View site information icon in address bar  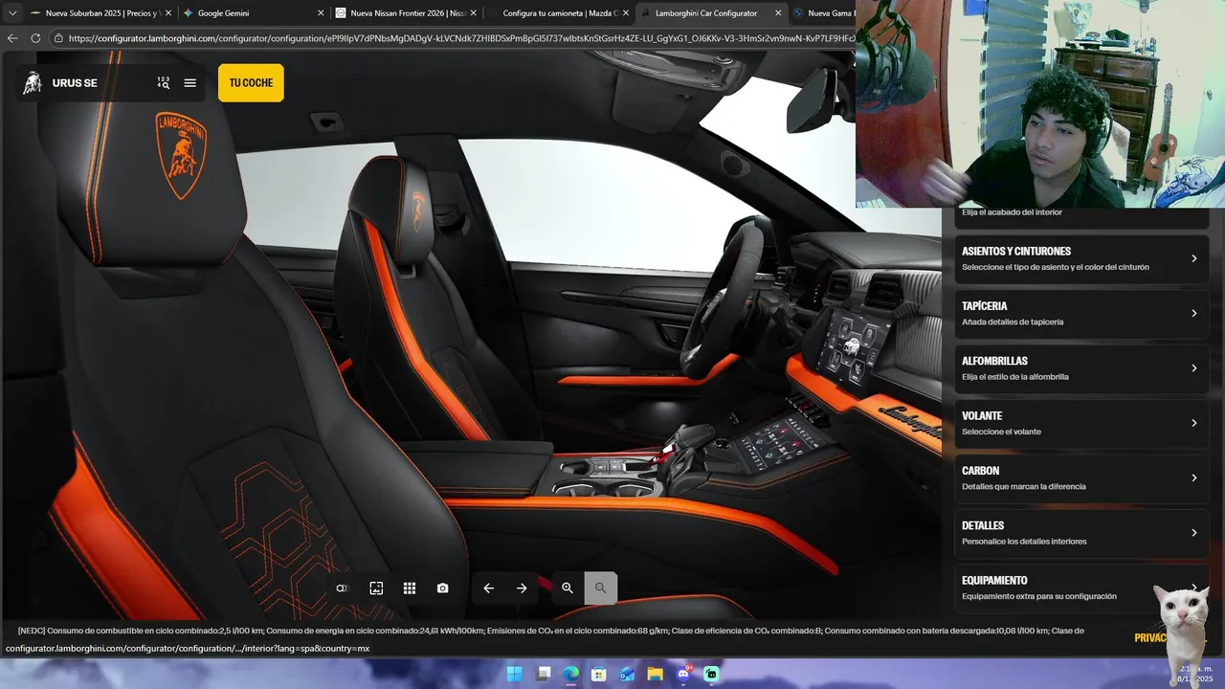(58, 38)
